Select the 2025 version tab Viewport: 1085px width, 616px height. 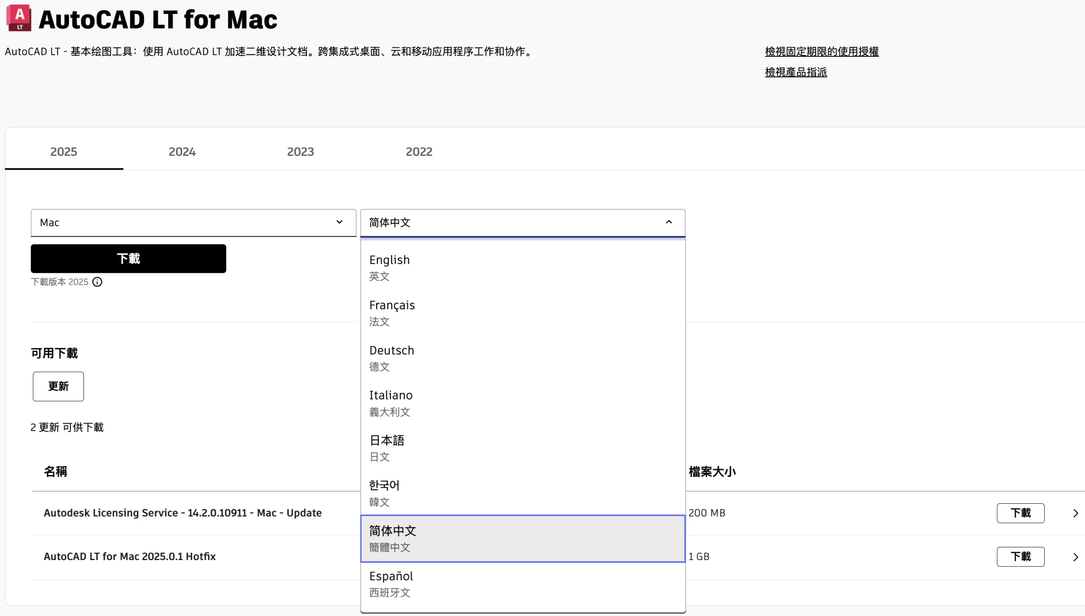[x=64, y=152]
